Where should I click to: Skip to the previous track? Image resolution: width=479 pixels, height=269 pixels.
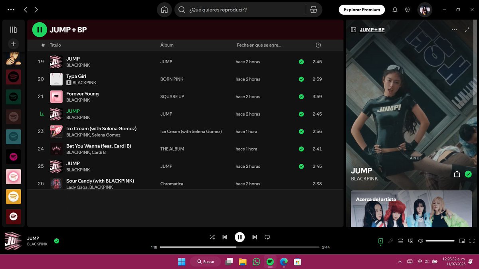pos(225,237)
